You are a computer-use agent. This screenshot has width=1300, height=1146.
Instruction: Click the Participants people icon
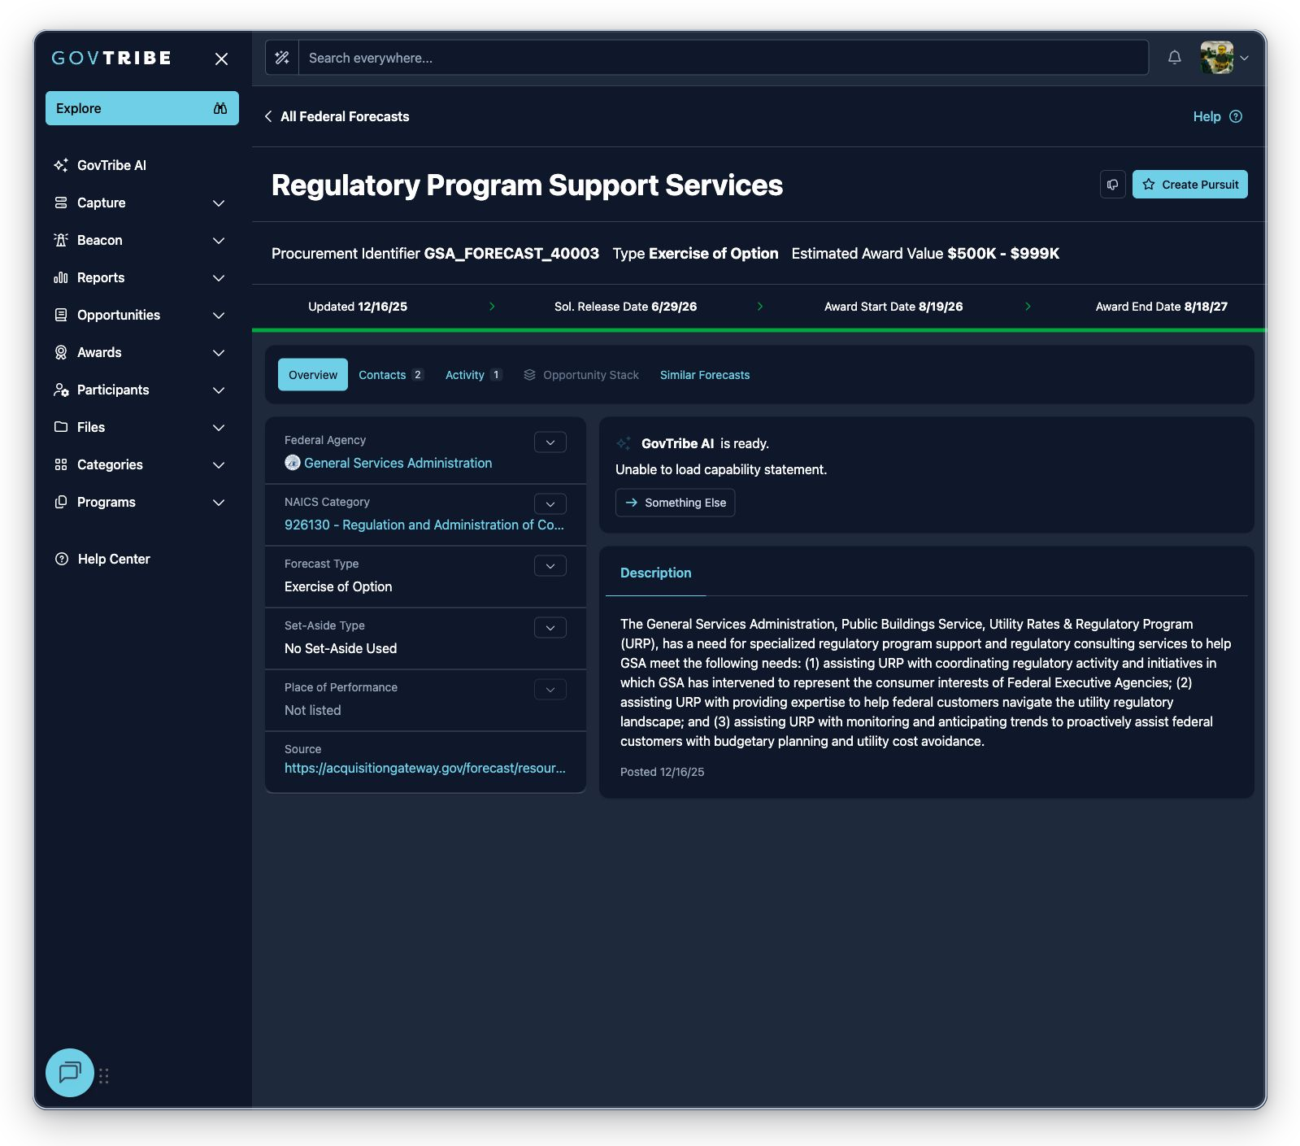tap(61, 390)
